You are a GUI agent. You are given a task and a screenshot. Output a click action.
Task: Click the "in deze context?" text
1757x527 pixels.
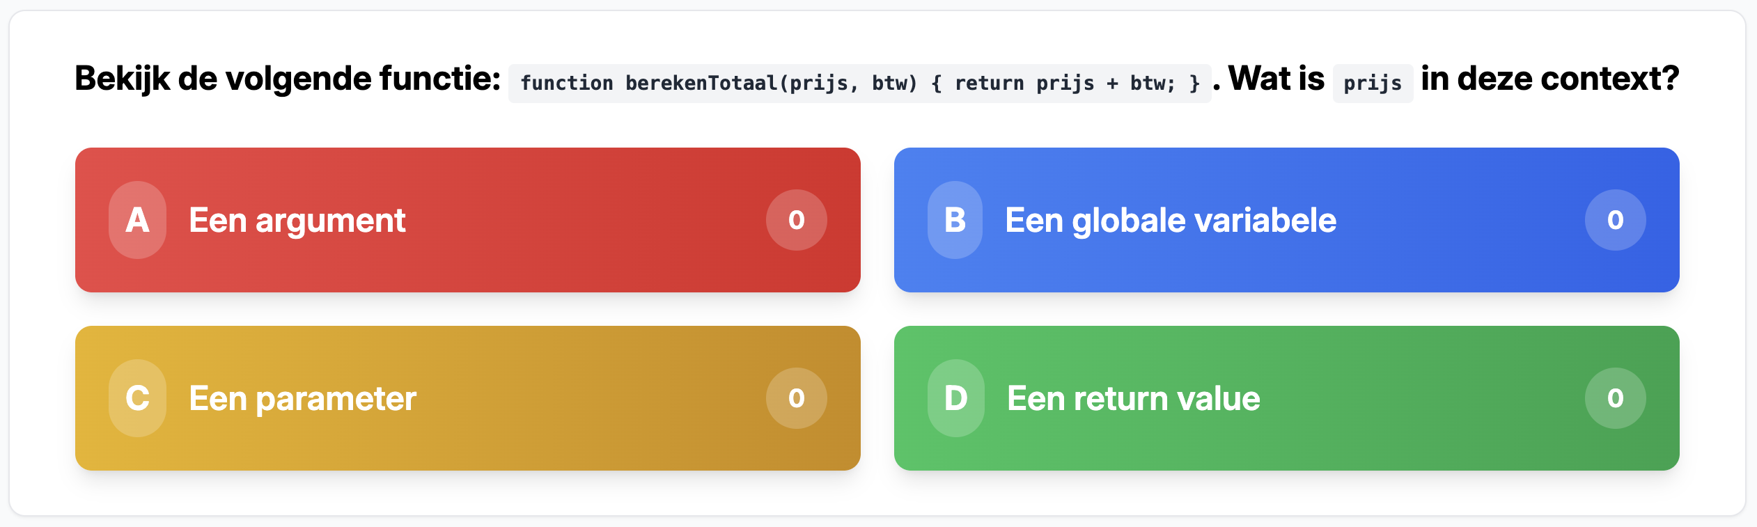(x=1549, y=79)
